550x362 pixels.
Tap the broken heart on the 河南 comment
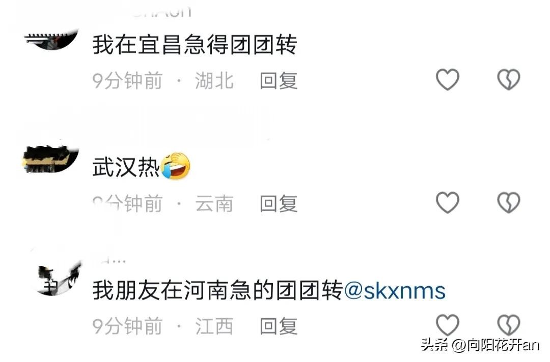coord(509,324)
